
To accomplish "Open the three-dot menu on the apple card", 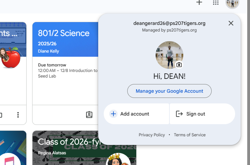I will (18, 115).
